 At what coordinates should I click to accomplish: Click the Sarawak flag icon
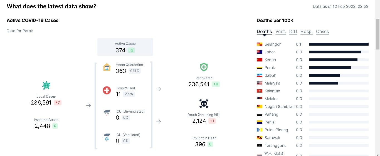coord(260,138)
